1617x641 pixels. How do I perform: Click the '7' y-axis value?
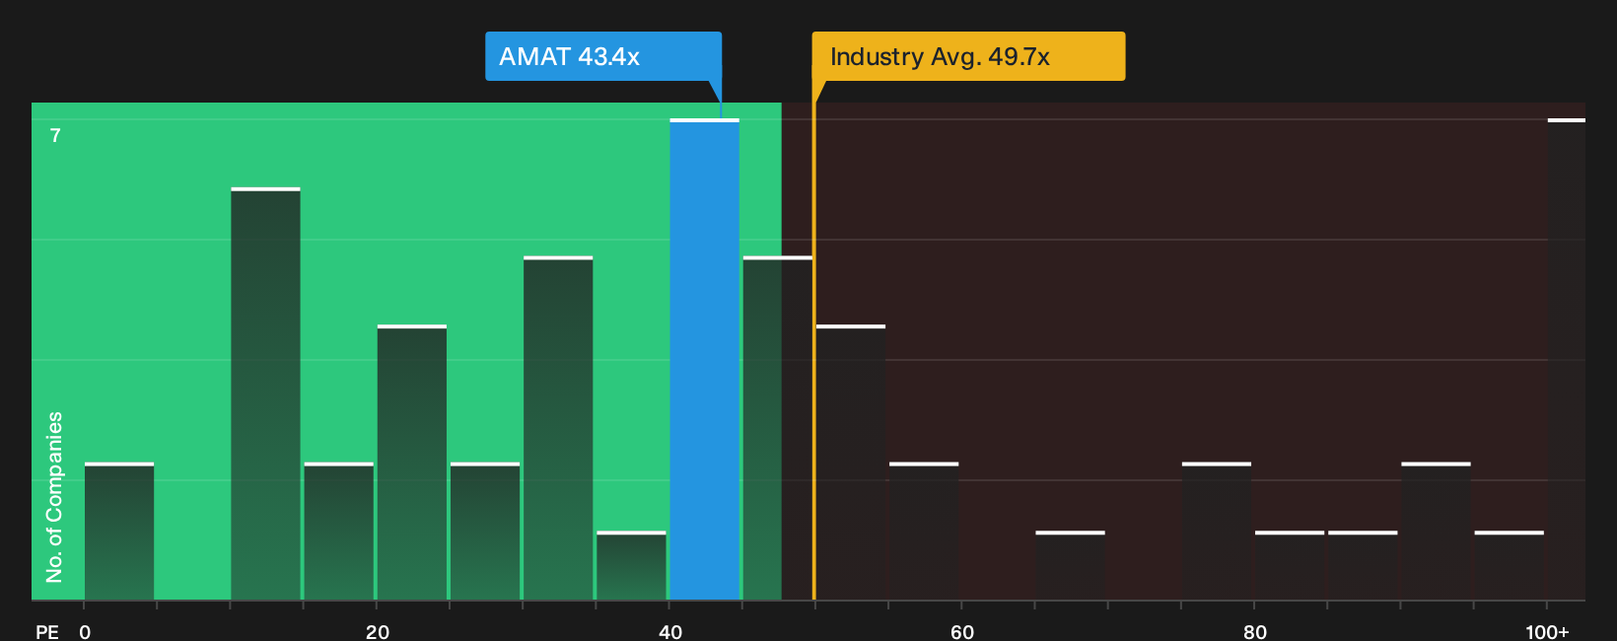55,135
